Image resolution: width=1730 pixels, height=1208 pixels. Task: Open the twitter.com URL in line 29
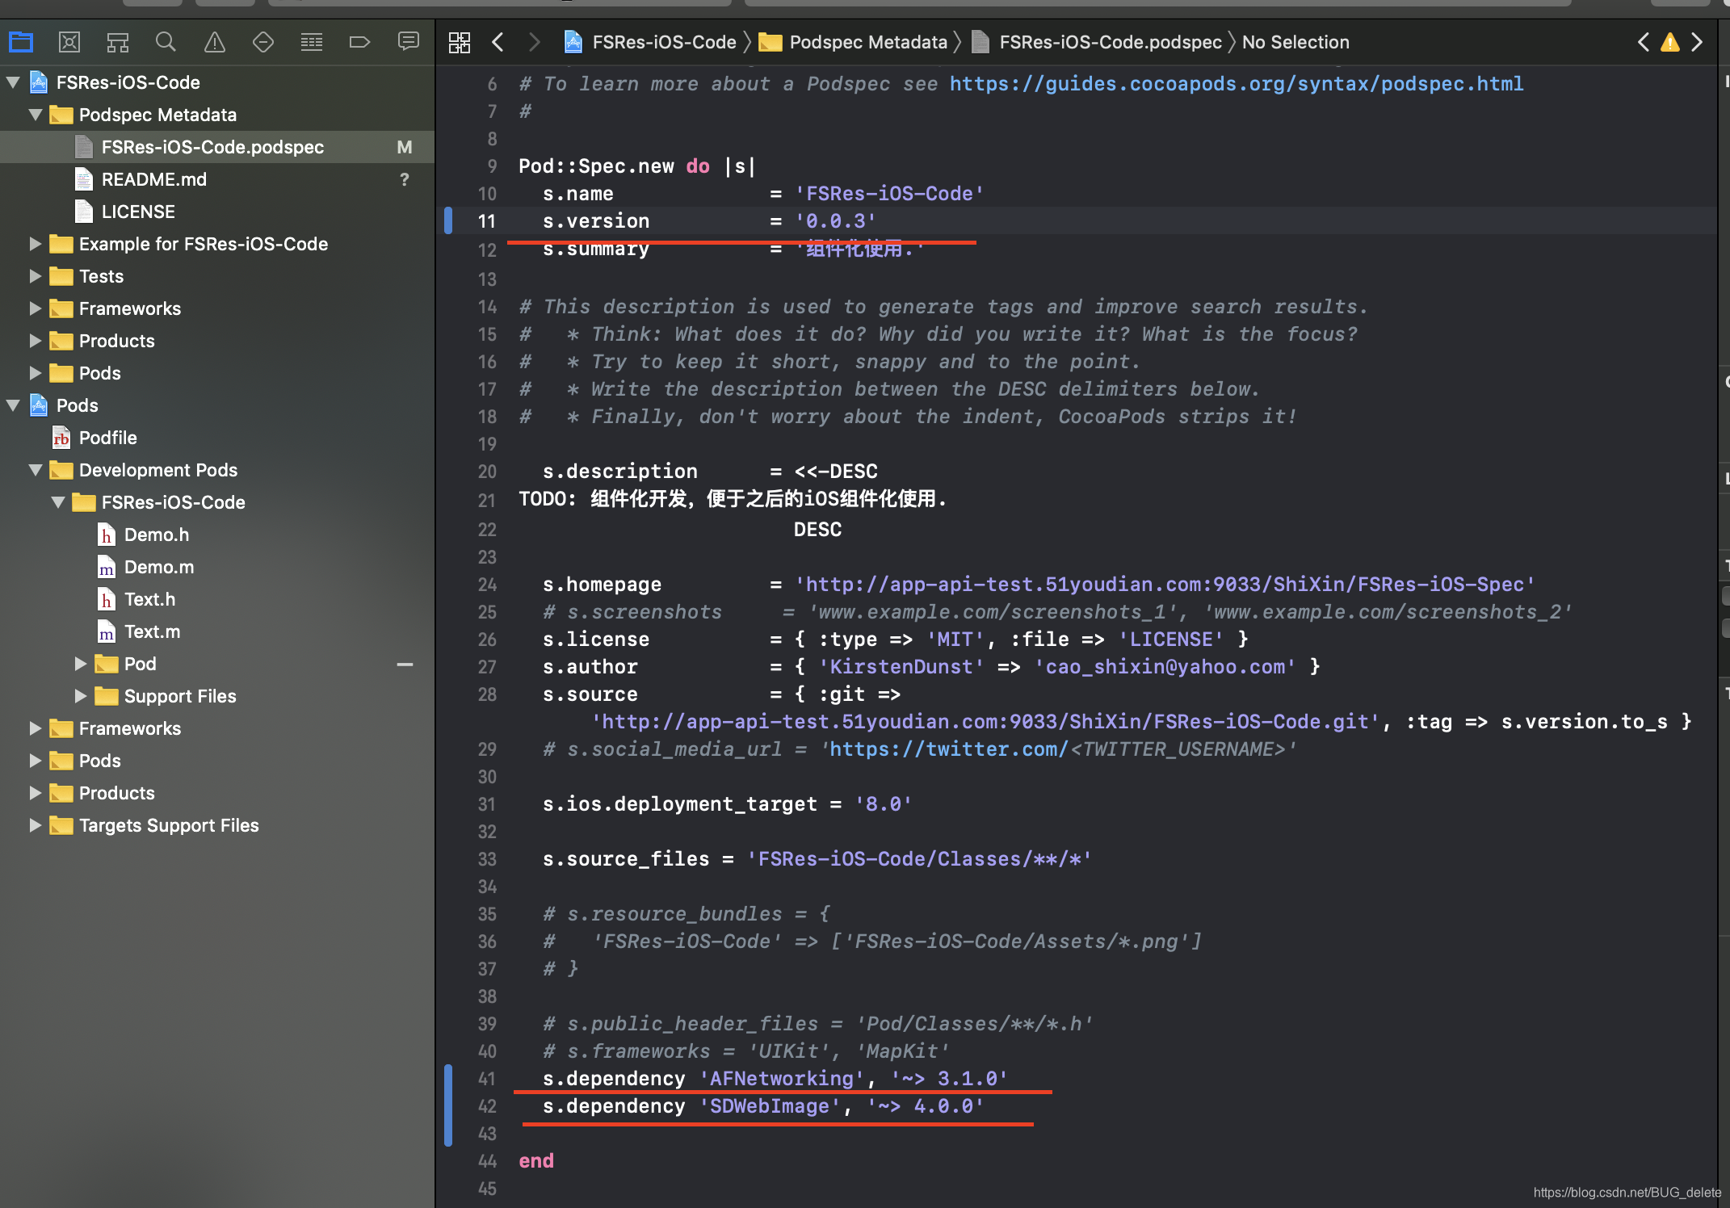949,749
